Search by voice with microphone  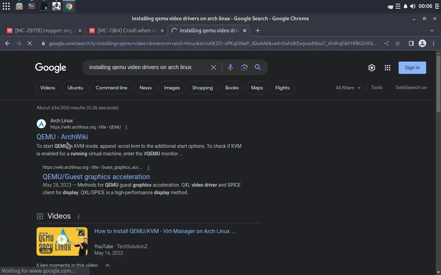230,67
